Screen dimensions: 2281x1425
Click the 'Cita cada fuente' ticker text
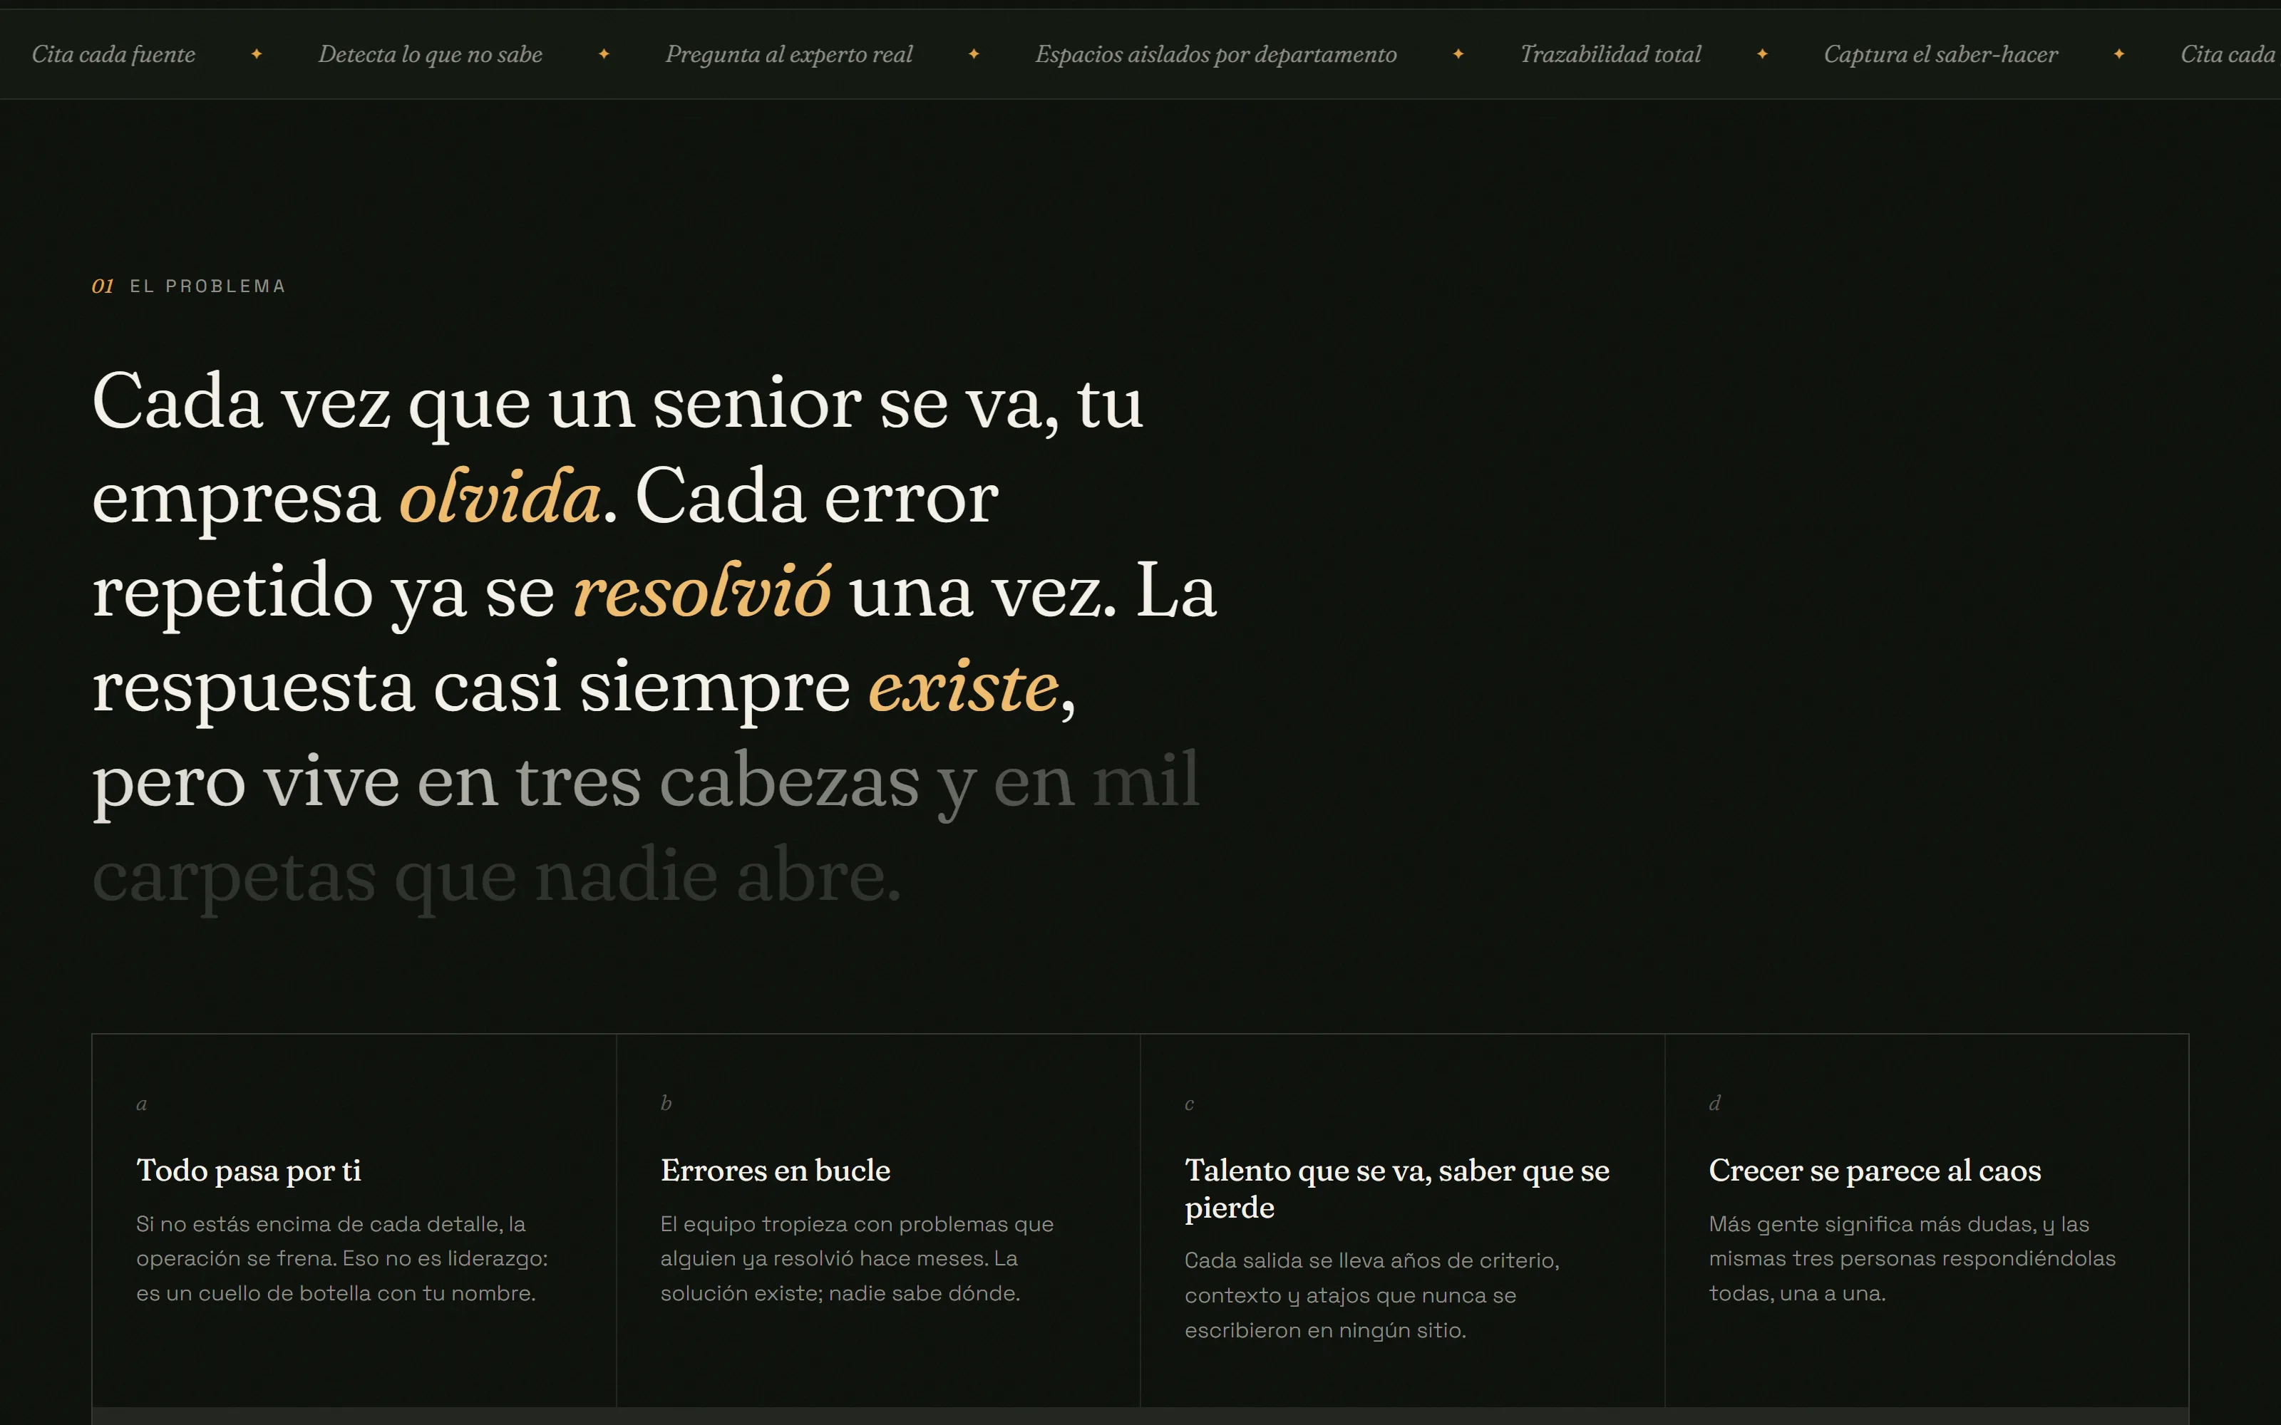pyautogui.click(x=113, y=55)
